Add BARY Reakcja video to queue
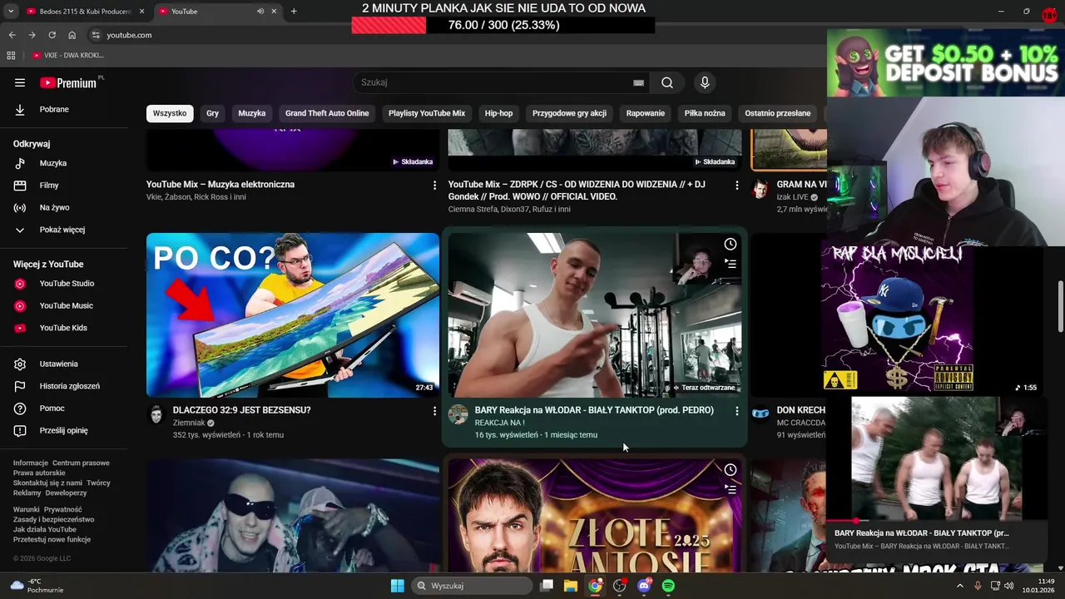 click(x=730, y=264)
